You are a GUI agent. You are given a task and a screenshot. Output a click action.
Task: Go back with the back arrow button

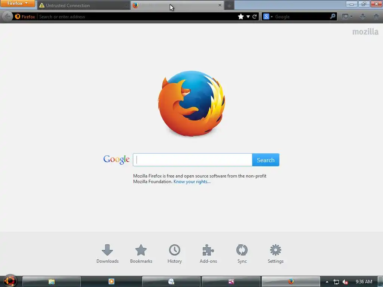point(7,16)
